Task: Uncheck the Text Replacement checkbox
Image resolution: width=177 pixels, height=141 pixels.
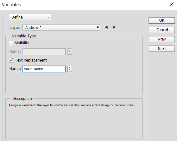Action: click(x=11, y=60)
